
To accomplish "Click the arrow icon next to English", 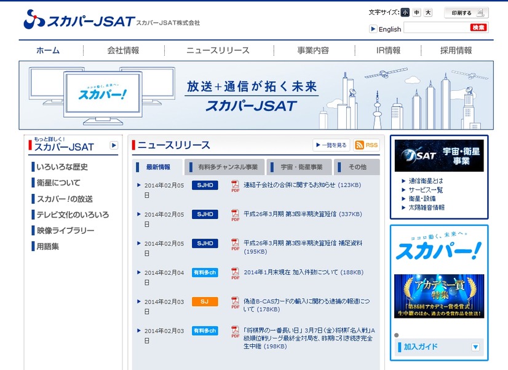I will (373, 29).
